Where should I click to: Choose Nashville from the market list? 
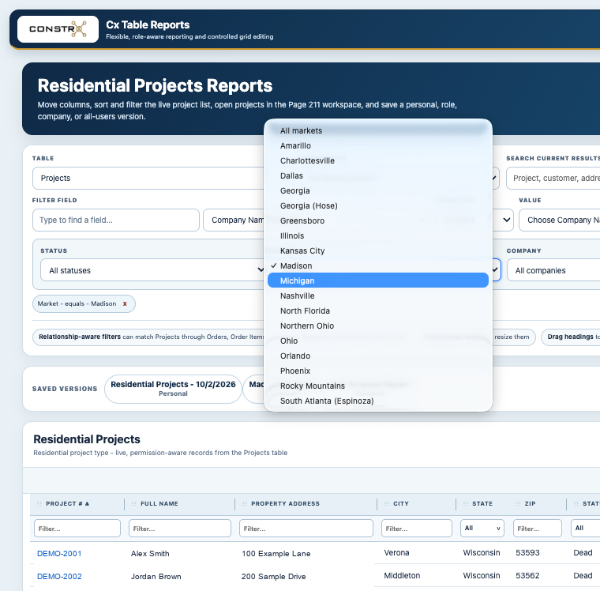(x=378, y=295)
